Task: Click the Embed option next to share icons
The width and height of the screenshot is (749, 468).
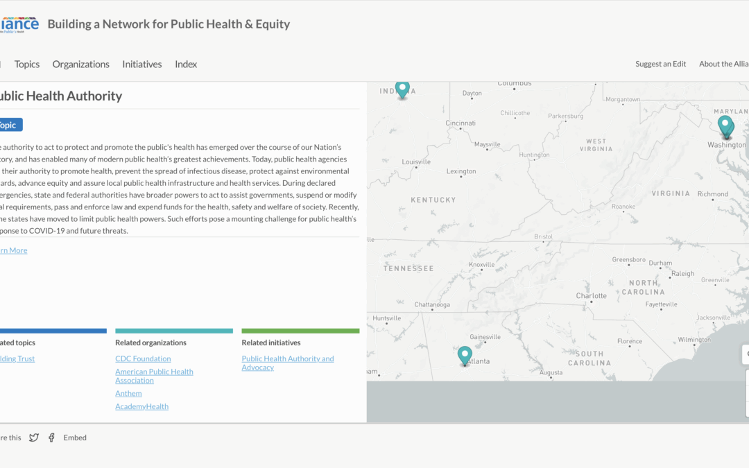Action: (x=74, y=437)
